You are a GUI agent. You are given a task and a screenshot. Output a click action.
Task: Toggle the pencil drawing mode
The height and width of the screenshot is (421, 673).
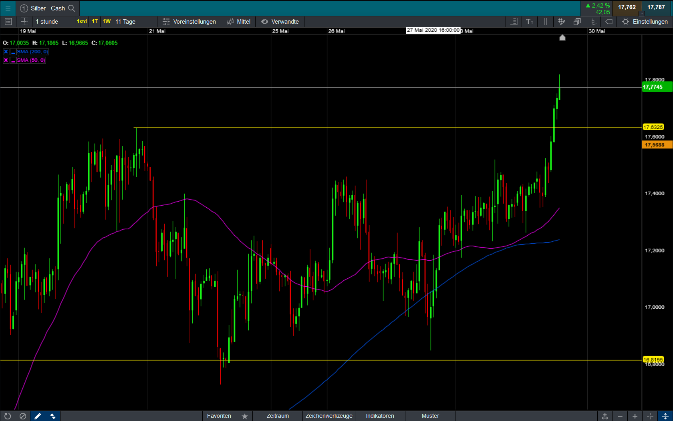[38, 416]
